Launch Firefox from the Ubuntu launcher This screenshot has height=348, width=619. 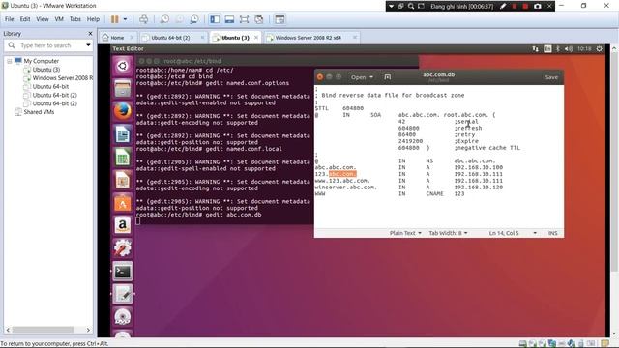coord(123,111)
